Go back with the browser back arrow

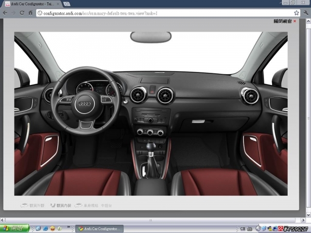click(5, 13)
